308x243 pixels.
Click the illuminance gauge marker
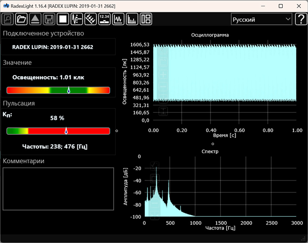(69, 90)
